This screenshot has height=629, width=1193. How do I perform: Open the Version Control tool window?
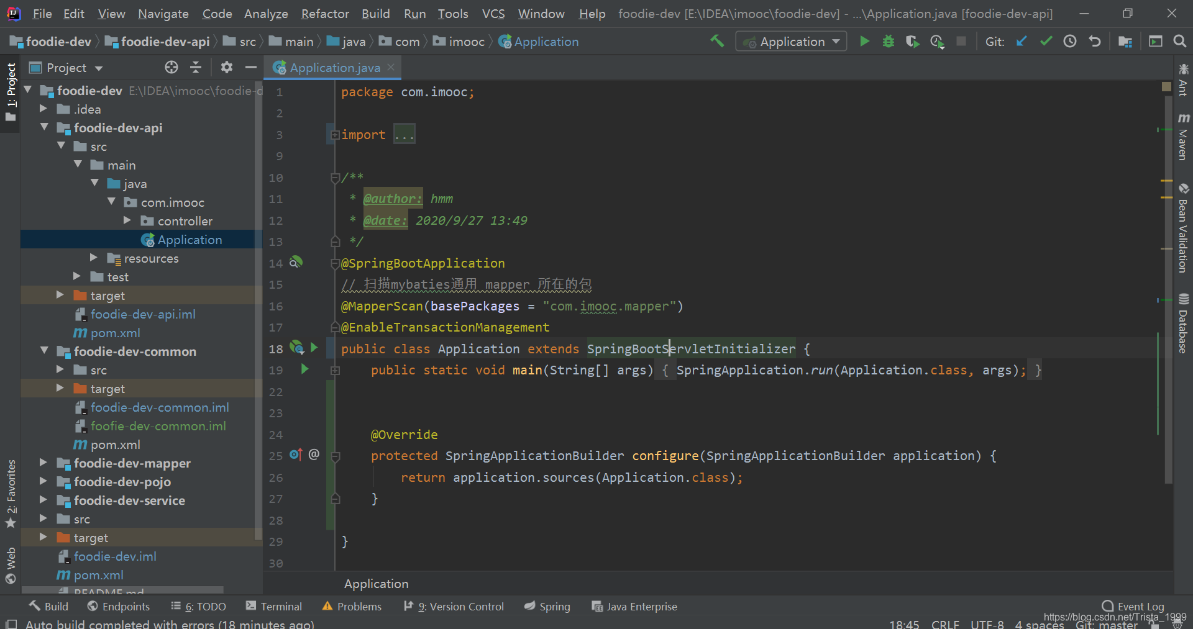[454, 606]
